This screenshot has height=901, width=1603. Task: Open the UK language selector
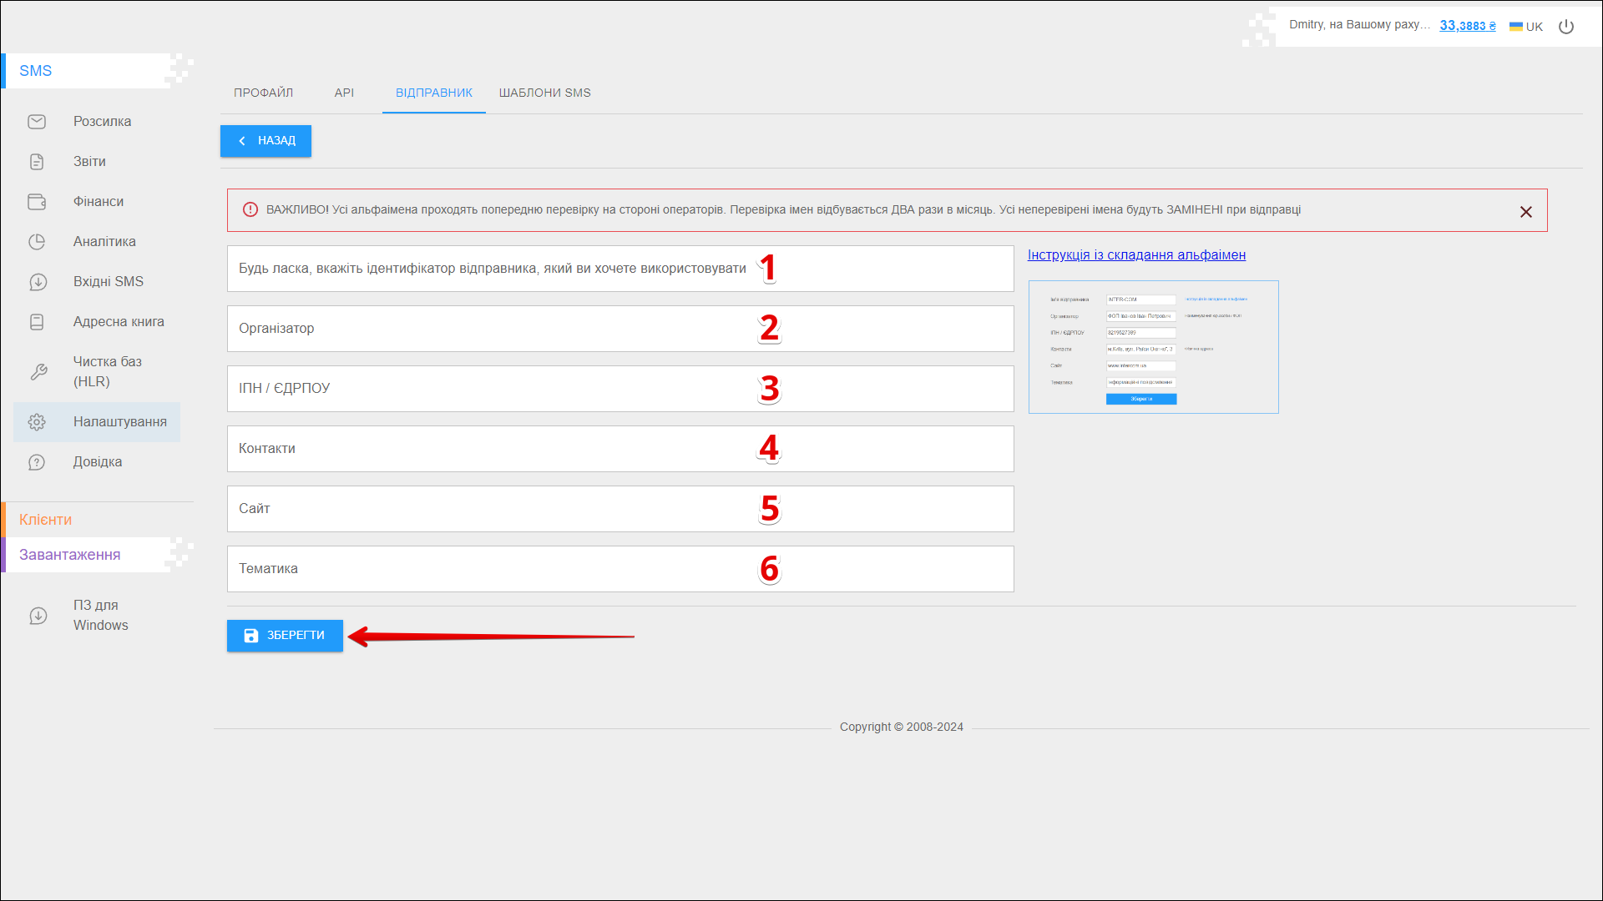(x=1526, y=27)
